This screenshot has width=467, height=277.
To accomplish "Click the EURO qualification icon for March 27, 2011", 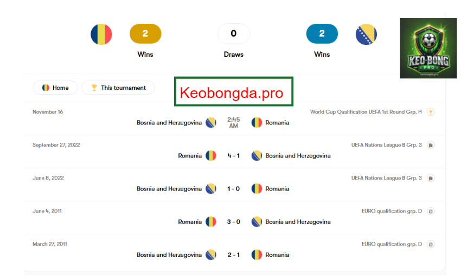I will point(431,244).
